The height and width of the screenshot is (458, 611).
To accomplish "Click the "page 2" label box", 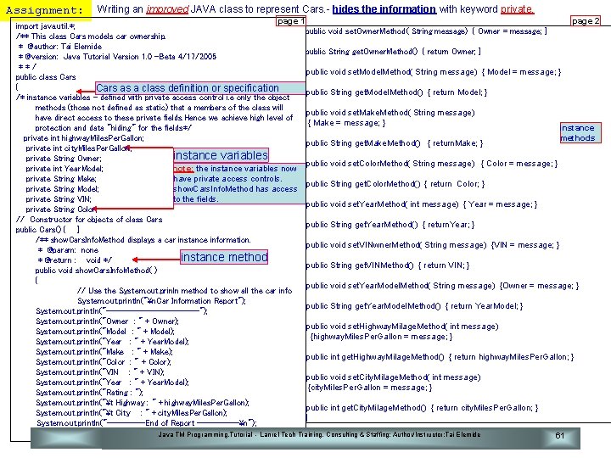I will tap(586, 21).
